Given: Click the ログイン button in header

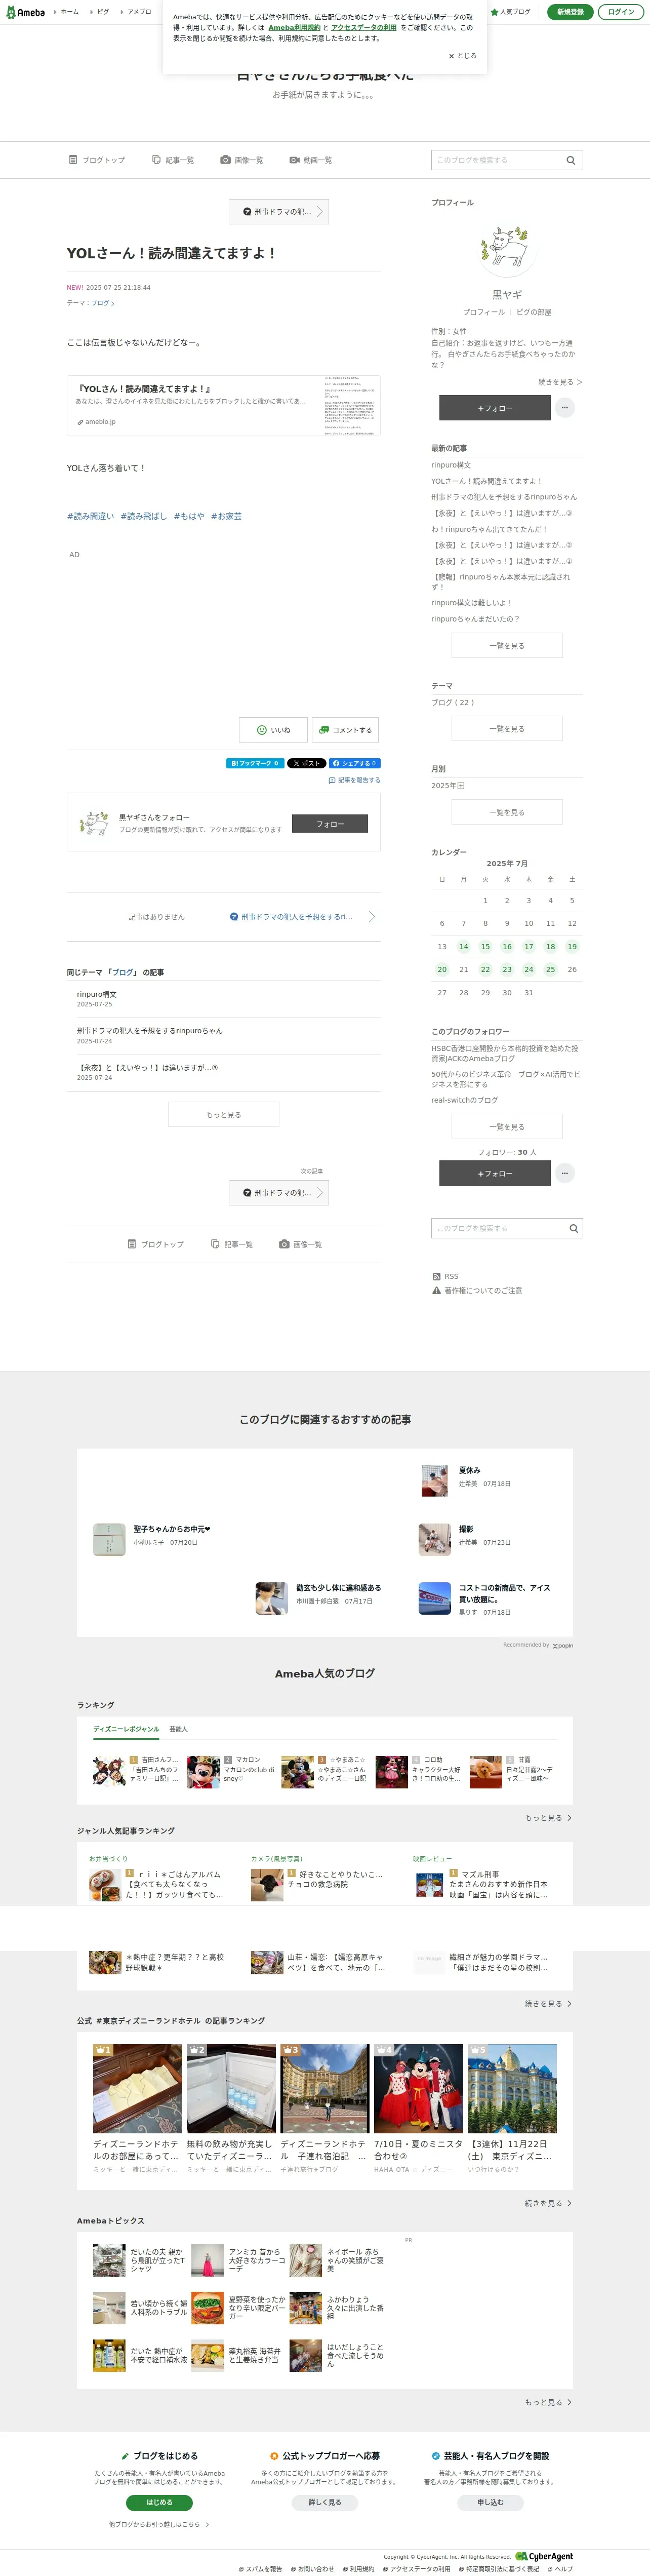Looking at the screenshot, I should (620, 12).
